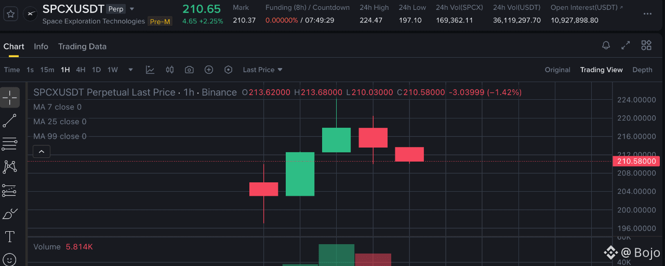This screenshot has width=665, height=266.
Task: Open the Last Price dropdown
Action: [x=262, y=70]
